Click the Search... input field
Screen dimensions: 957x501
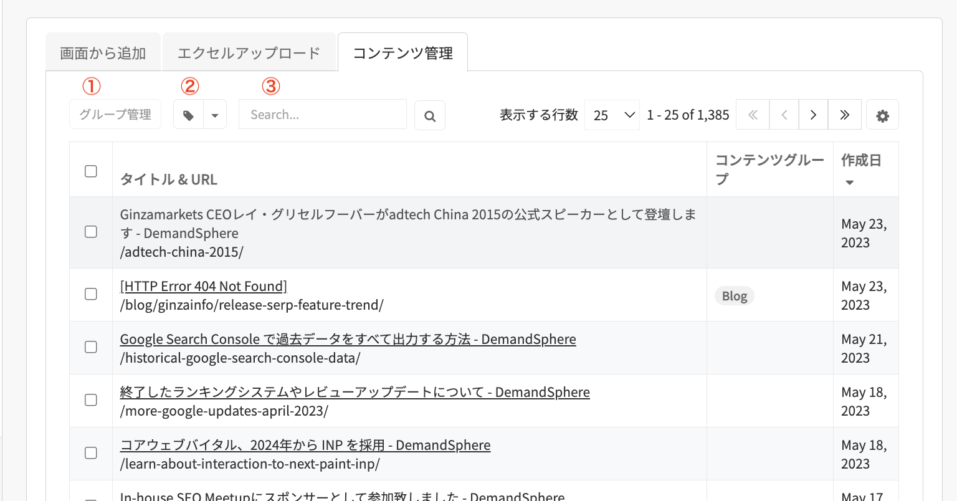[323, 115]
